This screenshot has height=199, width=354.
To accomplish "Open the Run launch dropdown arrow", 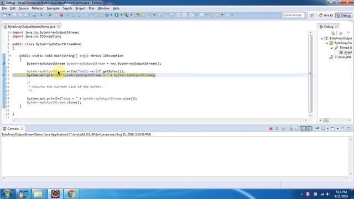I will coord(121,15).
